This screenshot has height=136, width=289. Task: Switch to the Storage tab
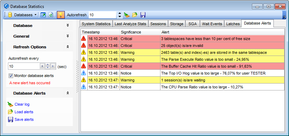(177, 24)
